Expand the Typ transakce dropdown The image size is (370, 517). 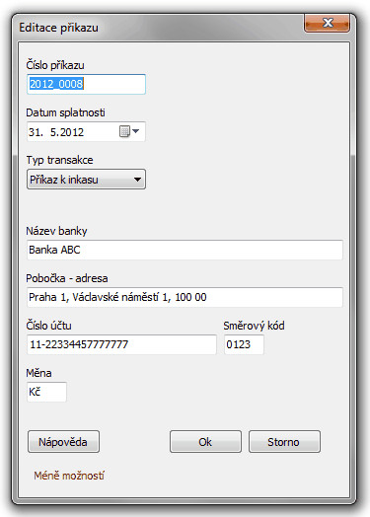(86, 180)
